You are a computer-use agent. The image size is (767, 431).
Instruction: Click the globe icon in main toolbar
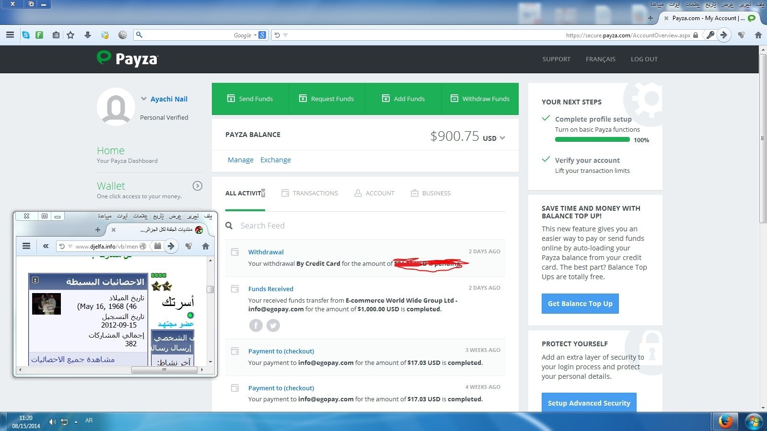pyautogui.click(x=123, y=35)
